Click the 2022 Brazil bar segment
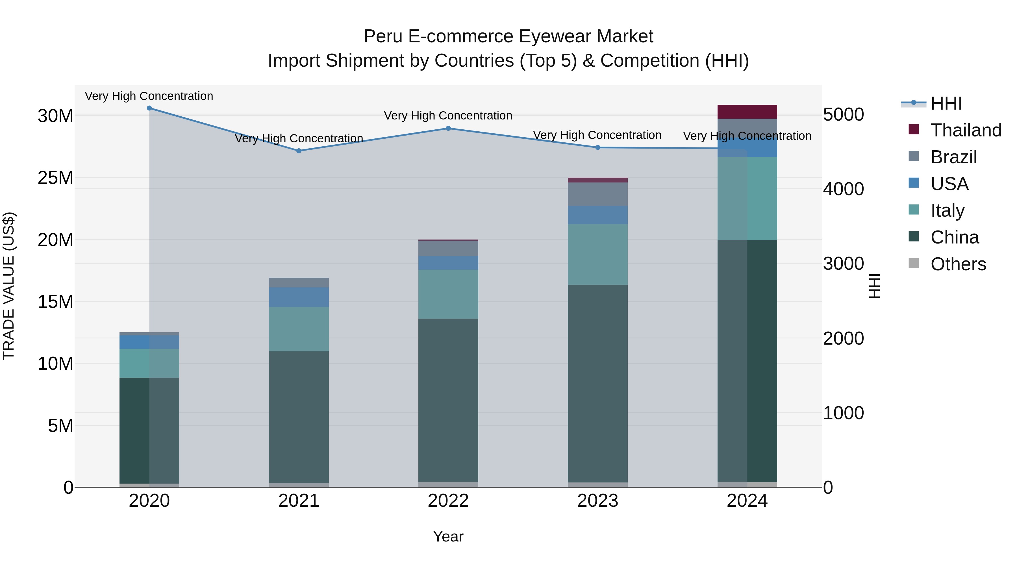The image size is (1017, 572). [x=448, y=248]
